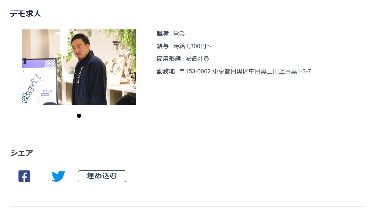Open the デモ求人 title link

[x=25, y=13]
